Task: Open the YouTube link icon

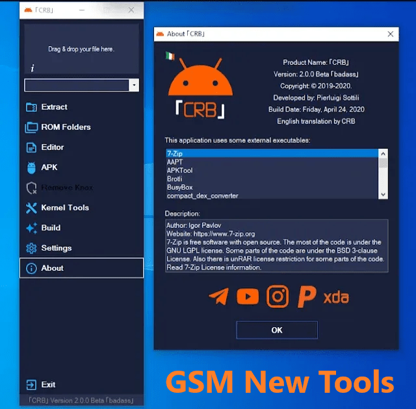Action: point(248,297)
